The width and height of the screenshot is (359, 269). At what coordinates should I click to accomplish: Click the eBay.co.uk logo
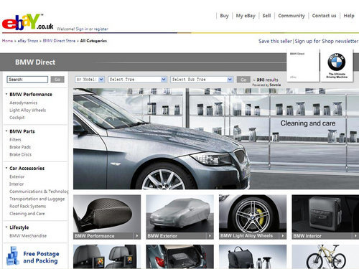(28, 22)
